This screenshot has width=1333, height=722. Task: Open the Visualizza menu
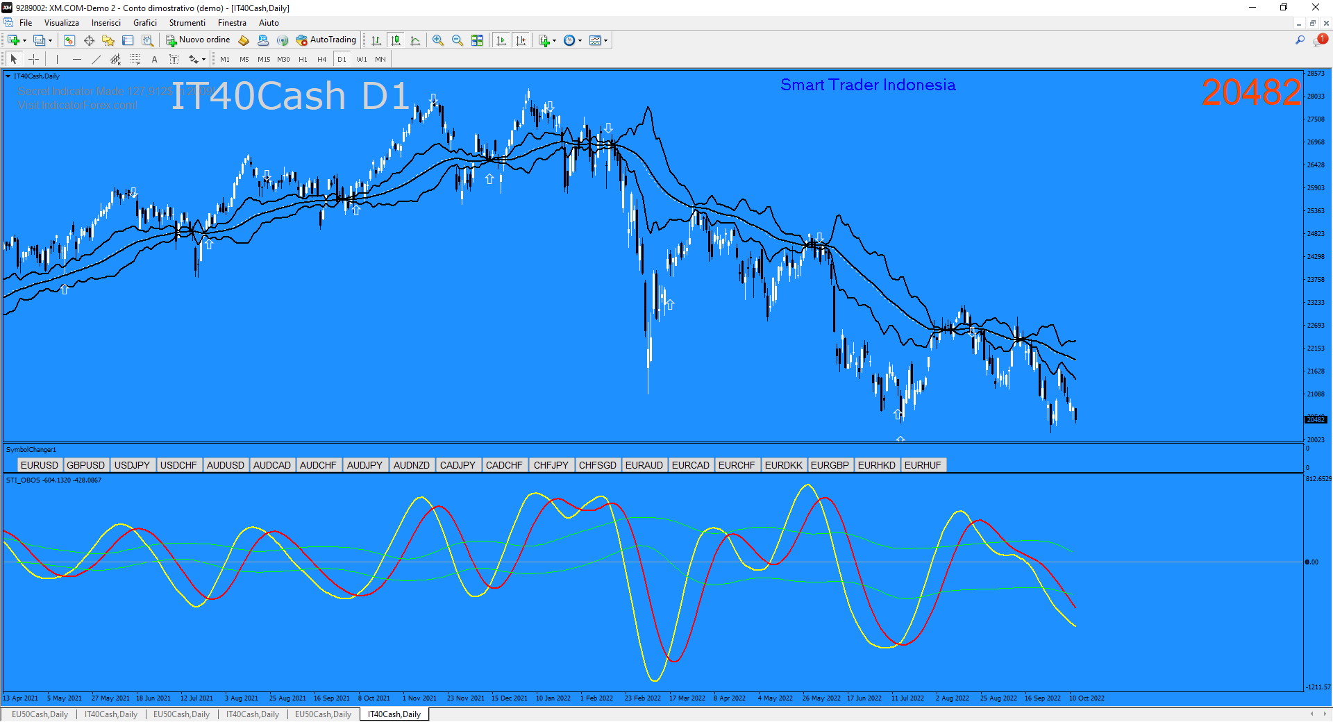(62, 23)
